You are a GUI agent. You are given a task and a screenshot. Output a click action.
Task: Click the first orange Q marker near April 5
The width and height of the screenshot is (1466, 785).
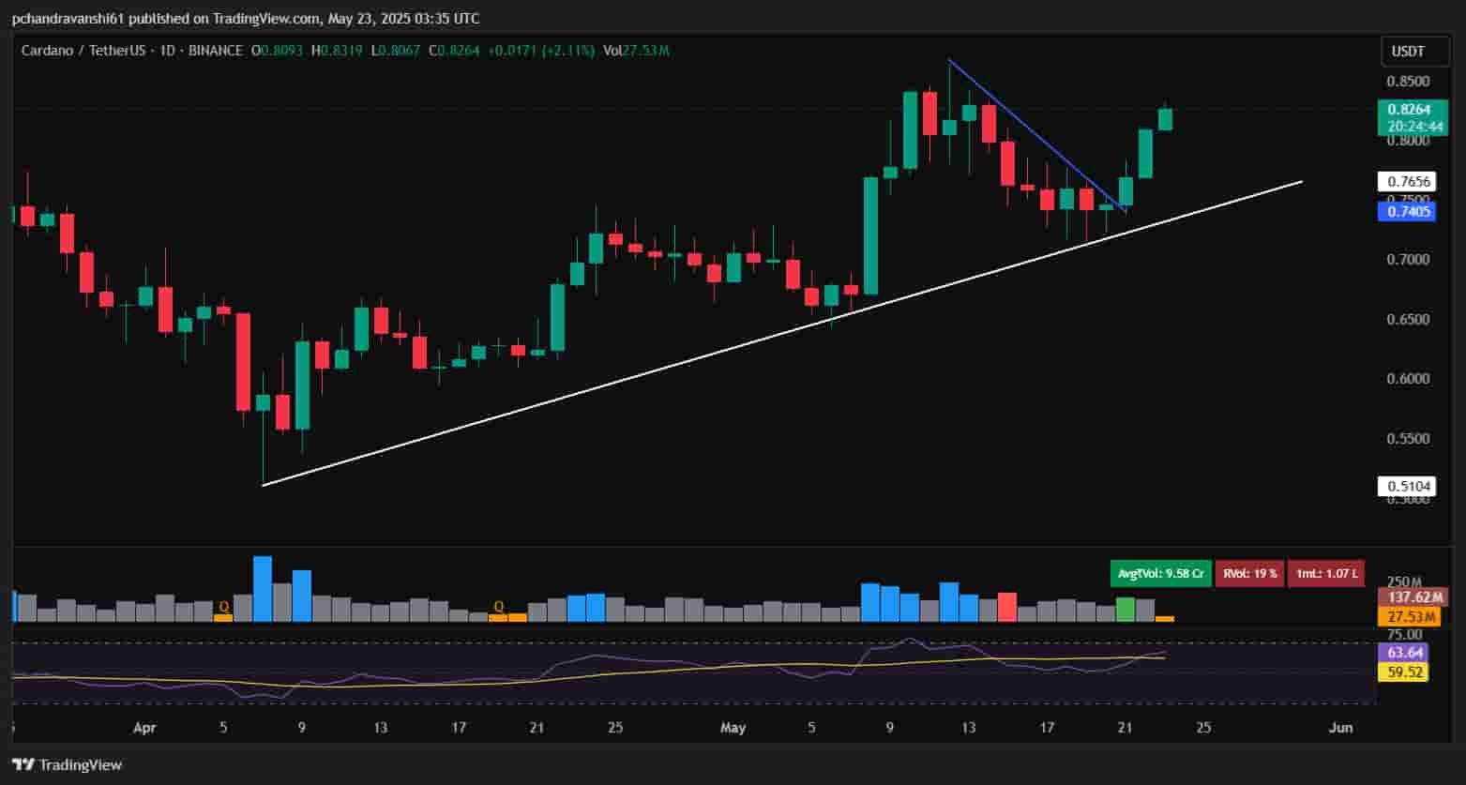point(223,608)
